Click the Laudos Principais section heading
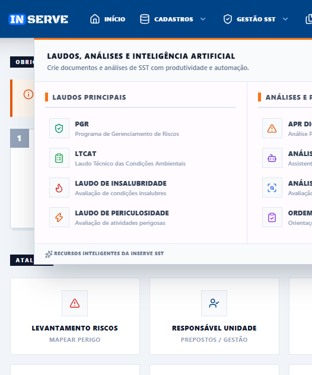The image size is (312, 375). [x=89, y=97]
